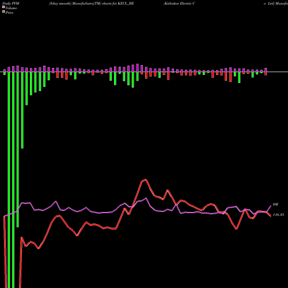Screen dimensions: 288x288
Task: Click the Daily PVM title text
Action: point(11,3)
